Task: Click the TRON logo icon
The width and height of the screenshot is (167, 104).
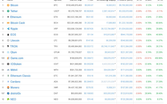Action: 8,46
